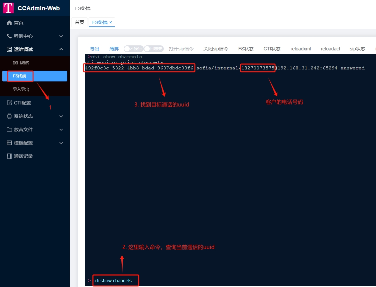Click the home icon beside 首页

tap(9, 23)
